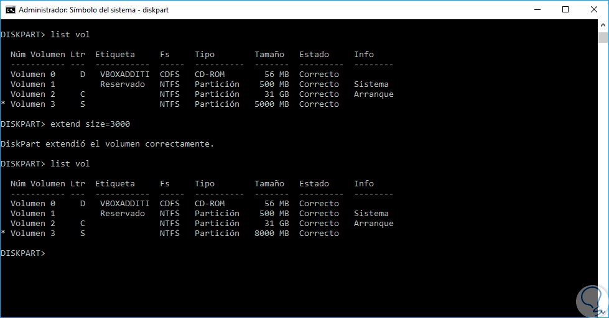
Task: Click the scrollbar up arrow
Action: [602, 25]
